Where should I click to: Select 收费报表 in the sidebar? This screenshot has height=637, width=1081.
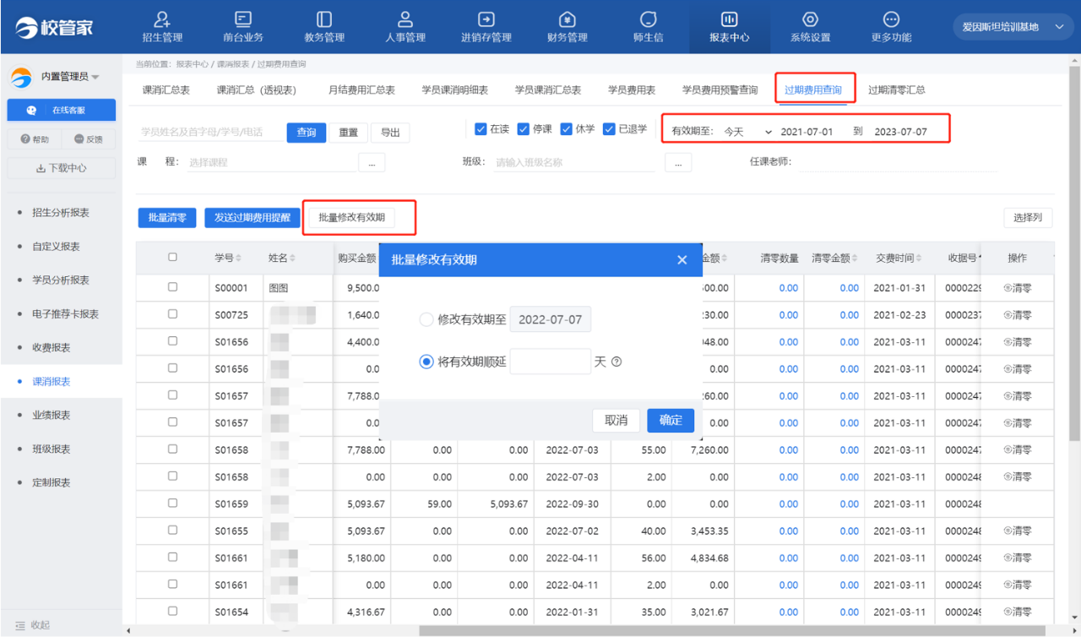(x=51, y=347)
